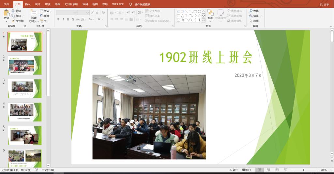Open the Insert (插入) ribbon tab
This screenshot has height=174, width=334.
coord(28,4)
